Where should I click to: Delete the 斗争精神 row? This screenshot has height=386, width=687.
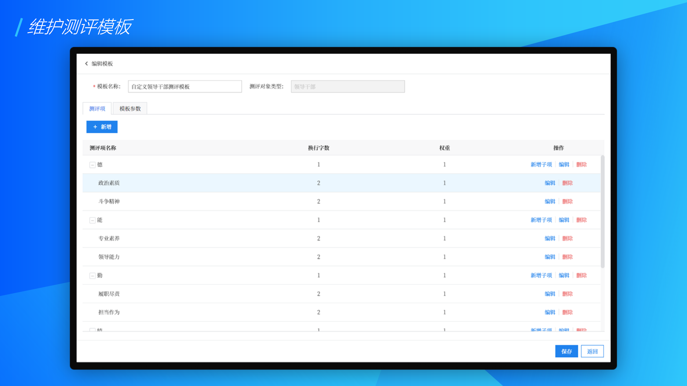click(x=567, y=202)
